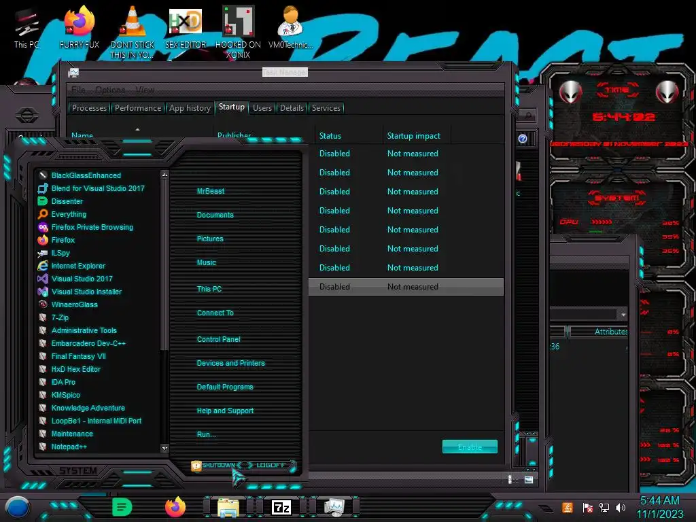Click the Dissenter icon in start menu
This screenshot has width=696, height=522.
point(43,201)
